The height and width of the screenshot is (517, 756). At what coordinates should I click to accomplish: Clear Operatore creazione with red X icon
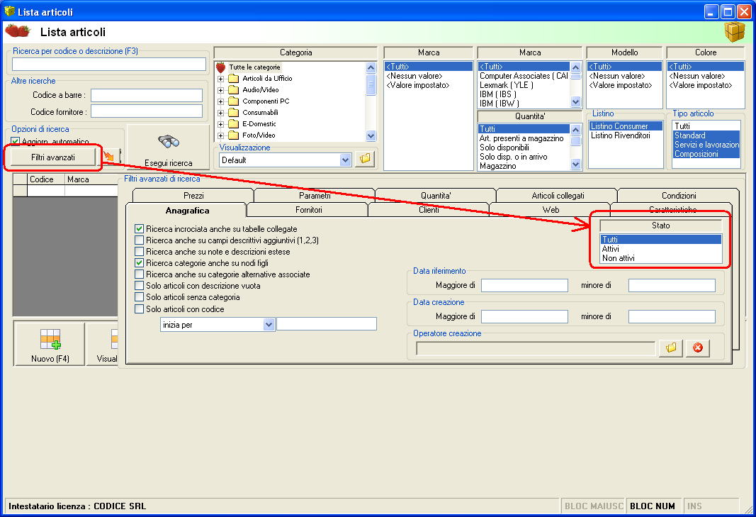click(x=698, y=348)
